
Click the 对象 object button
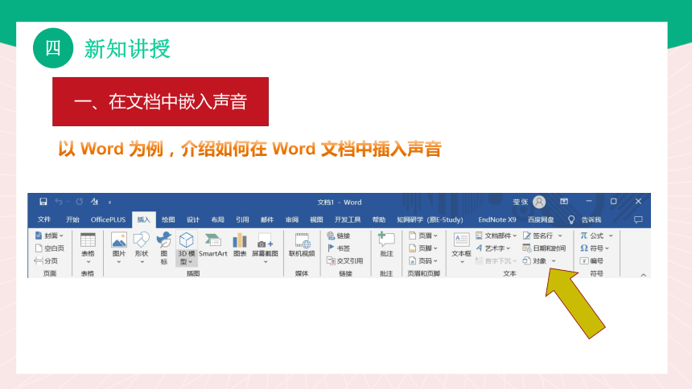[x=535, y=260]
